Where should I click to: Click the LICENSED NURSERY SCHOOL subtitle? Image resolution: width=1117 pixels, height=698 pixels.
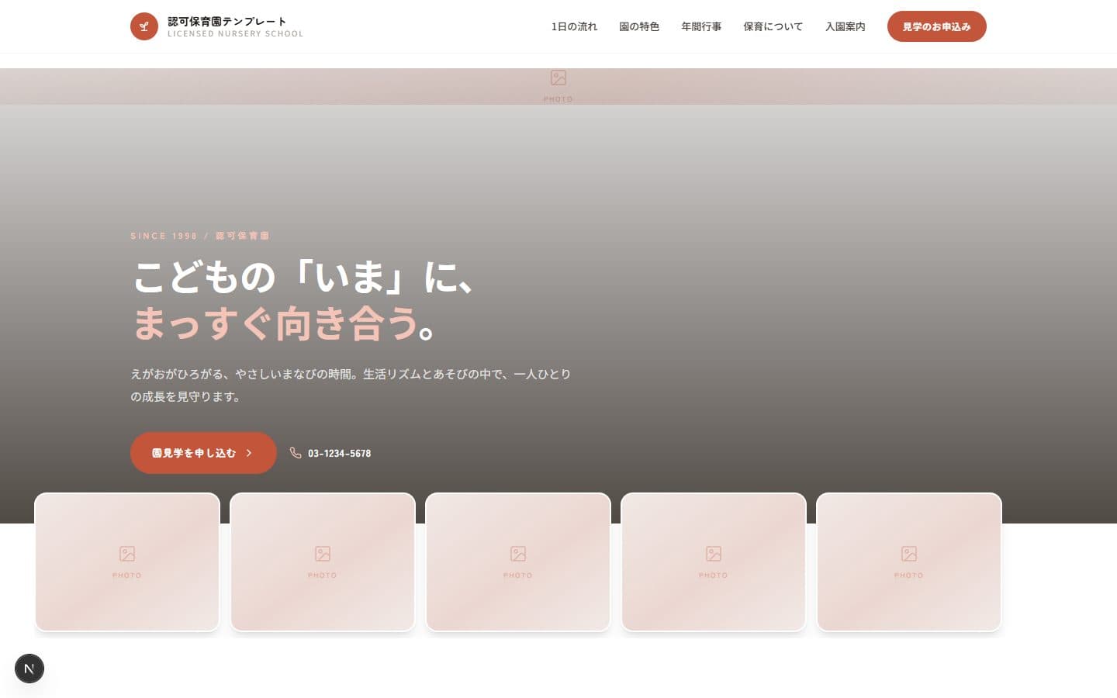(x=236, y=34)
